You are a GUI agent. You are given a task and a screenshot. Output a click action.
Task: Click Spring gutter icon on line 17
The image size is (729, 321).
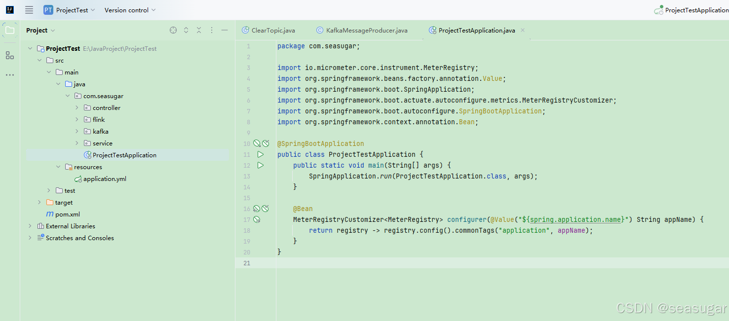coord(257,219)
